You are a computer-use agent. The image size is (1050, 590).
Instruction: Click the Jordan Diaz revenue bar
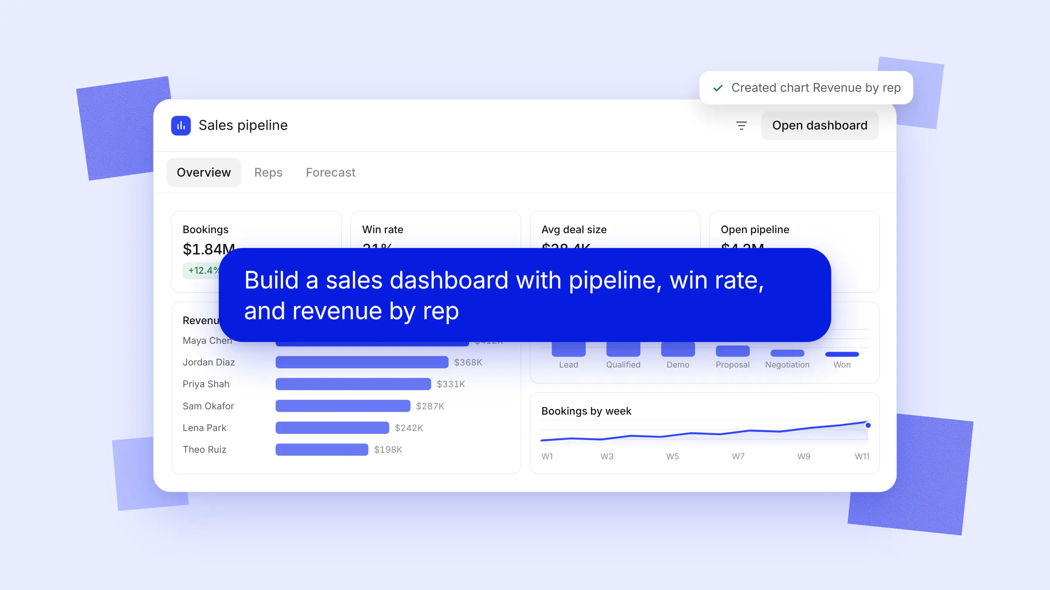click(362, 362)
